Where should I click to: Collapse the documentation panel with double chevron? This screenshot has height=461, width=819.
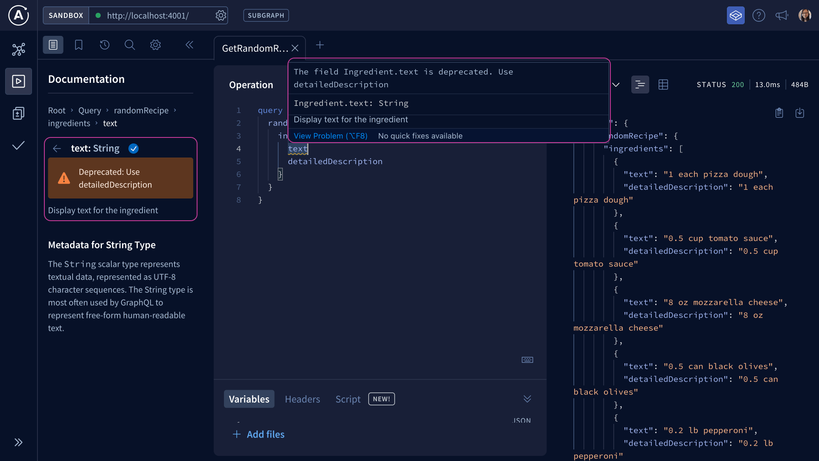(189, 45)
